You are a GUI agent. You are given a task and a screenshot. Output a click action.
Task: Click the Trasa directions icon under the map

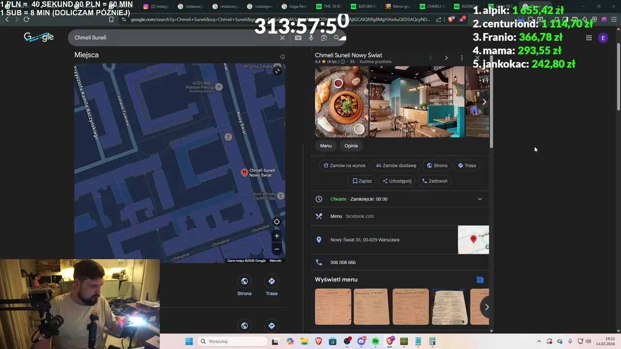point(272,281)
